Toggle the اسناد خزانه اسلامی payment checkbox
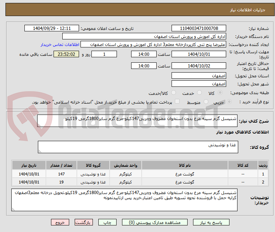 177,101
